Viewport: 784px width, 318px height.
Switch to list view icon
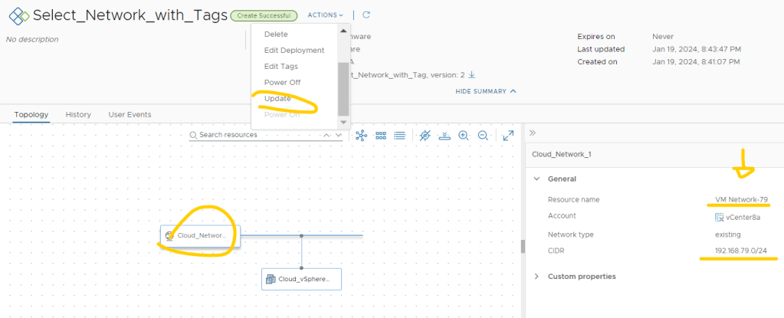click(399, 135)
